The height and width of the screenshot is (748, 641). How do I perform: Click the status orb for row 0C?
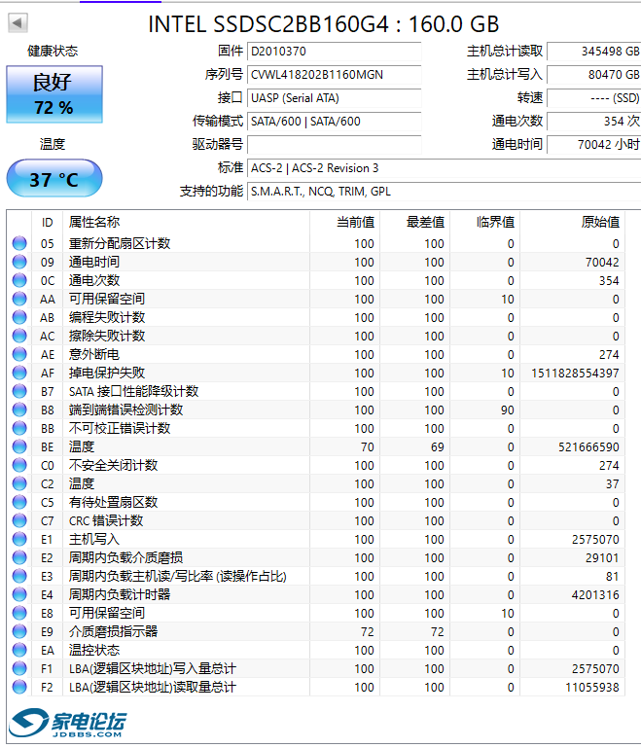[x=19, y=280]
